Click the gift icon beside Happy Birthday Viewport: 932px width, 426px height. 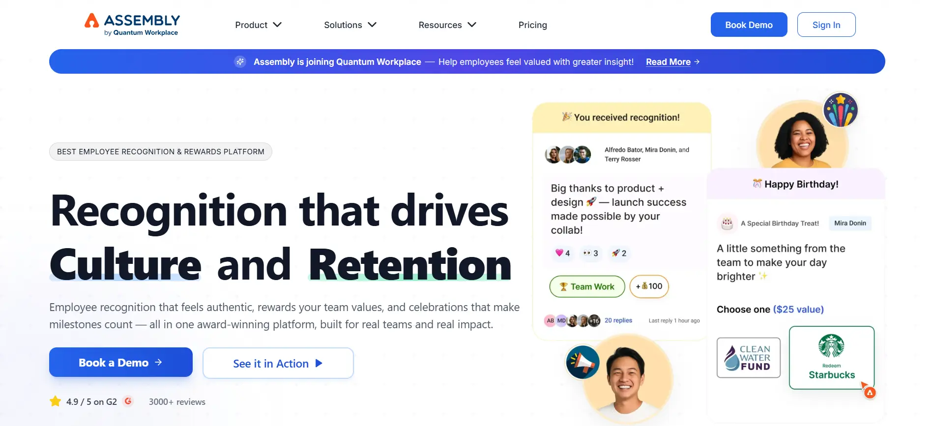757,184
